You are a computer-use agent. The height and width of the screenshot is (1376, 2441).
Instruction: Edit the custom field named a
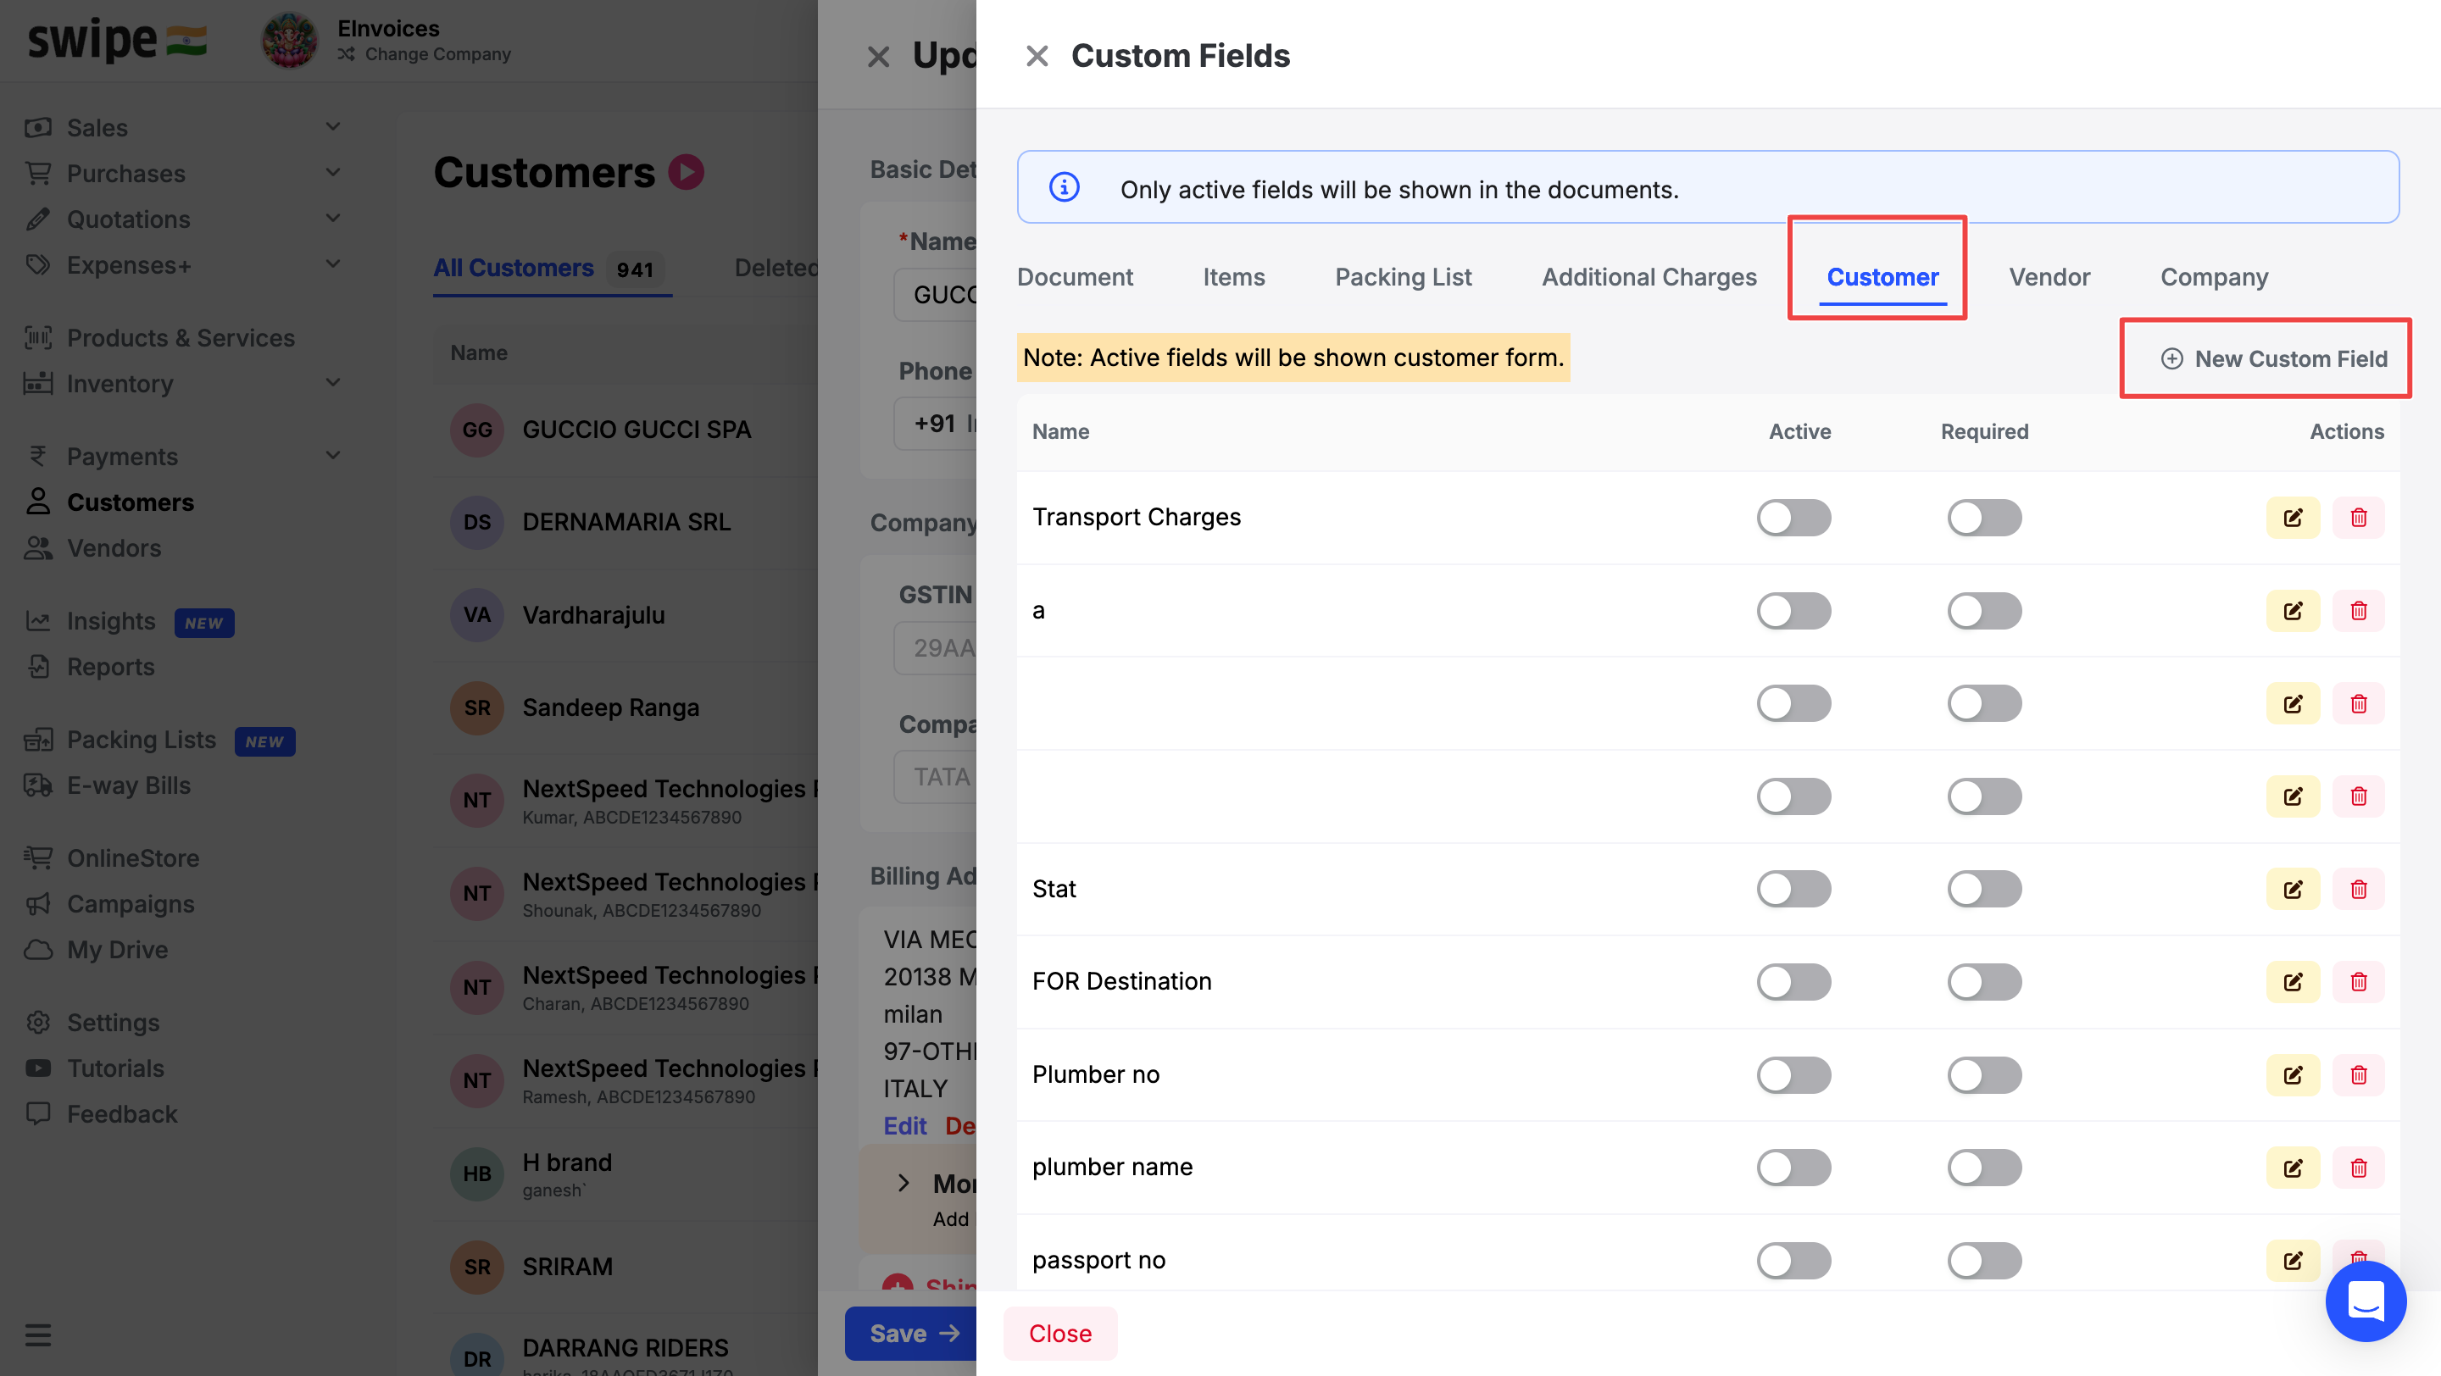2292,611
